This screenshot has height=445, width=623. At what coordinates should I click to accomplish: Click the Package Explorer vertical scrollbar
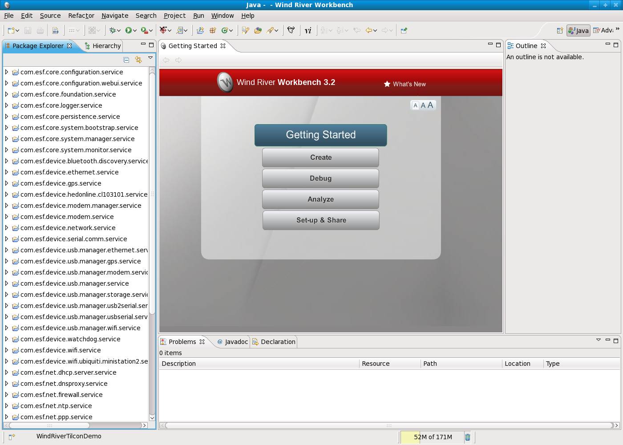pyautogui.click(x=152, y=194)
